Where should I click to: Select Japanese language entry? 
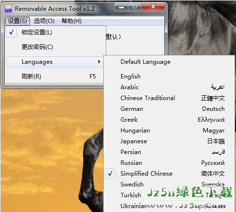pos(170,141)
